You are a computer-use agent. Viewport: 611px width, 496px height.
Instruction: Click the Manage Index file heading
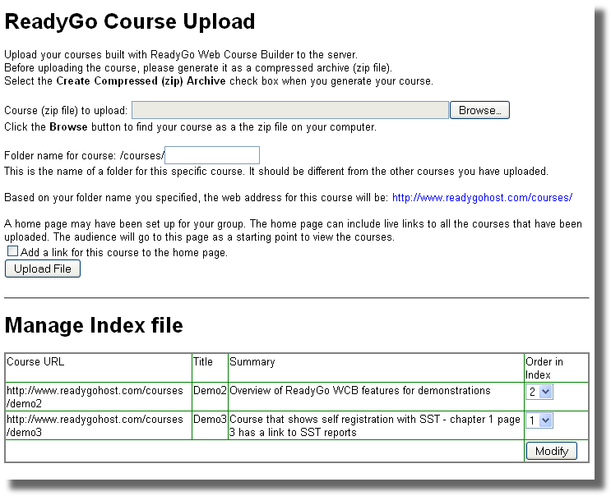coord(94,325)
